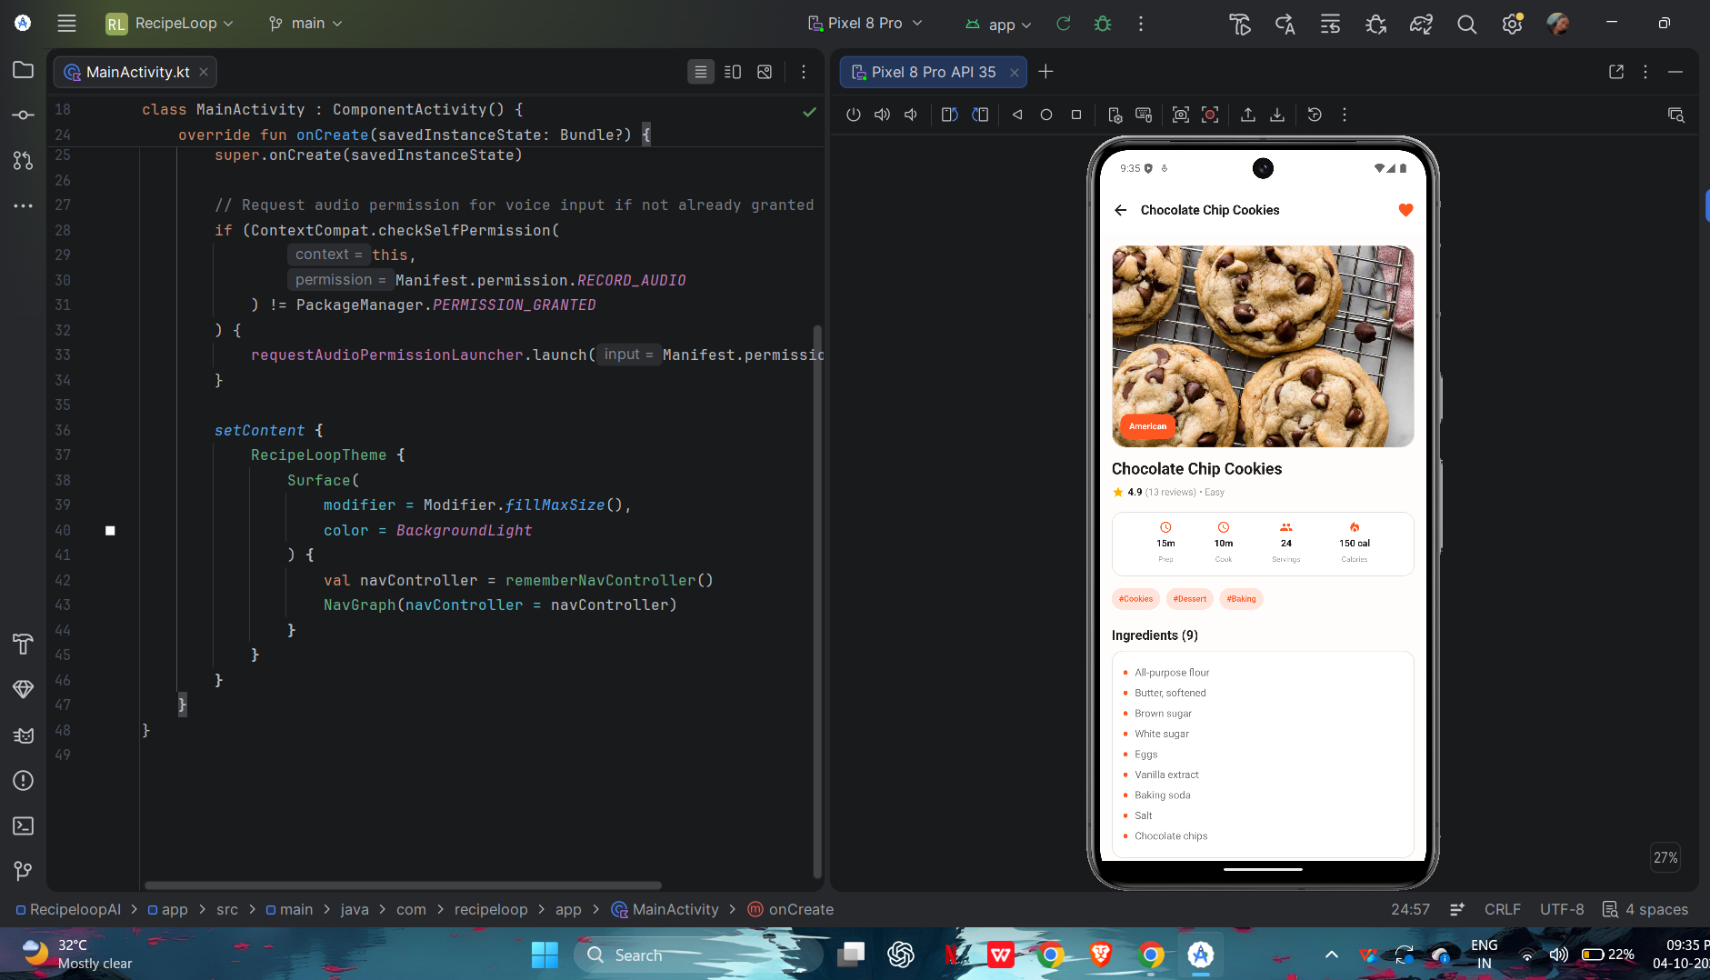The height and width of the screenshot is (980, 1710).
Task: Take an emulator screenshot
Action: tap(1180, 115)
